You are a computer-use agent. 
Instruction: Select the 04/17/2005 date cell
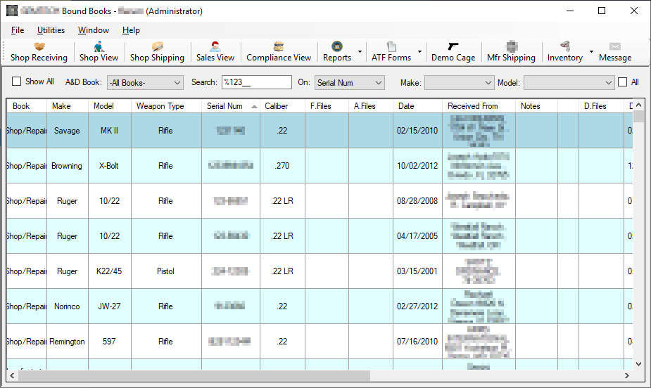417,236
